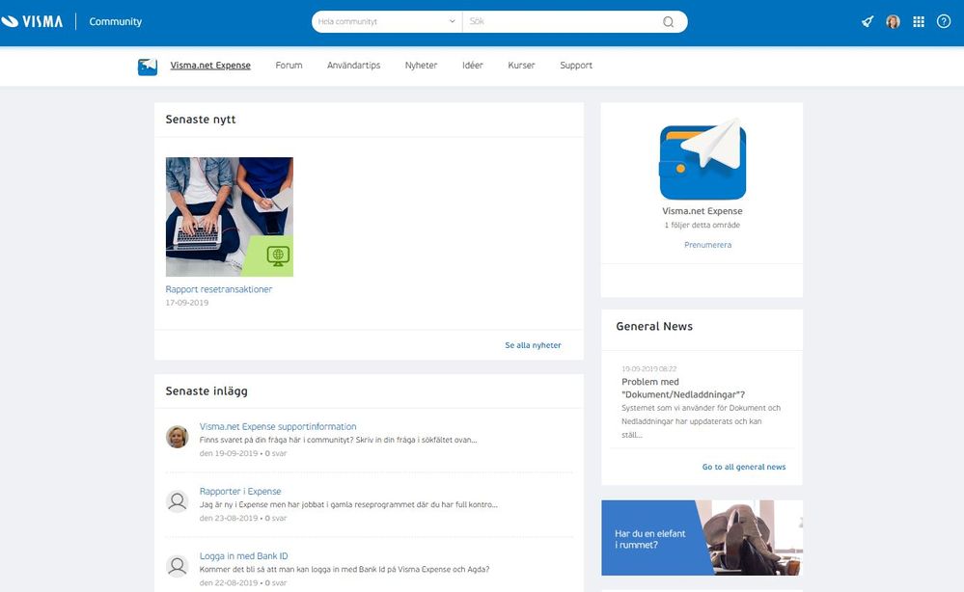Click the date 17-09-2019 under the news
Image resolution: width=964 pixels, height=592 pixels.
[x=187, y=303]
